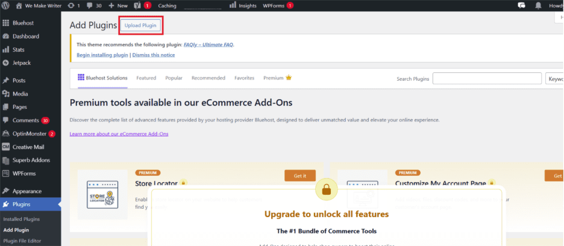Open the Caching menu in admin bar
This screenshot has width=564, height=246.
pyautogui.click(x=167, y=6)
